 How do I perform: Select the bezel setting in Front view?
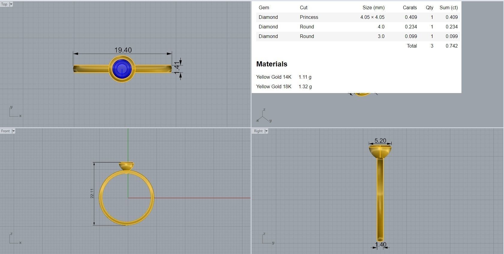(126, 166)
